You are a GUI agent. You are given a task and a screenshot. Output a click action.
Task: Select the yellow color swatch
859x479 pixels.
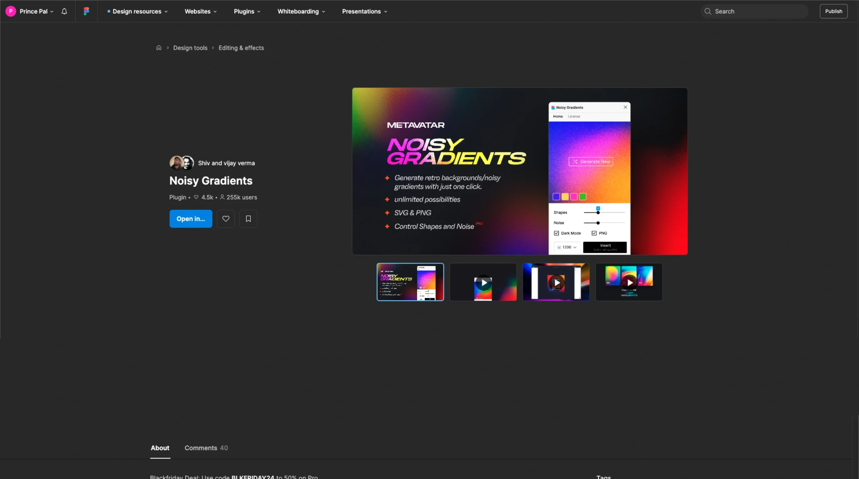click(x=565, y=197)
